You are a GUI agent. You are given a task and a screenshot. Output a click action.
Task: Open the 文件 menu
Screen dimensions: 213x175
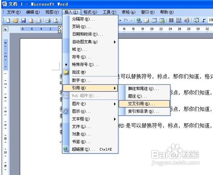14,12
